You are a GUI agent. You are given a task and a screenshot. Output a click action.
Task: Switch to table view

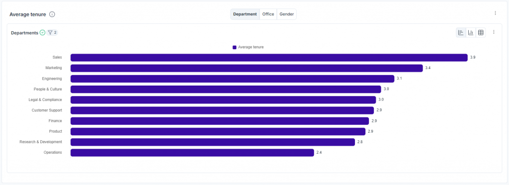(481, 32)
